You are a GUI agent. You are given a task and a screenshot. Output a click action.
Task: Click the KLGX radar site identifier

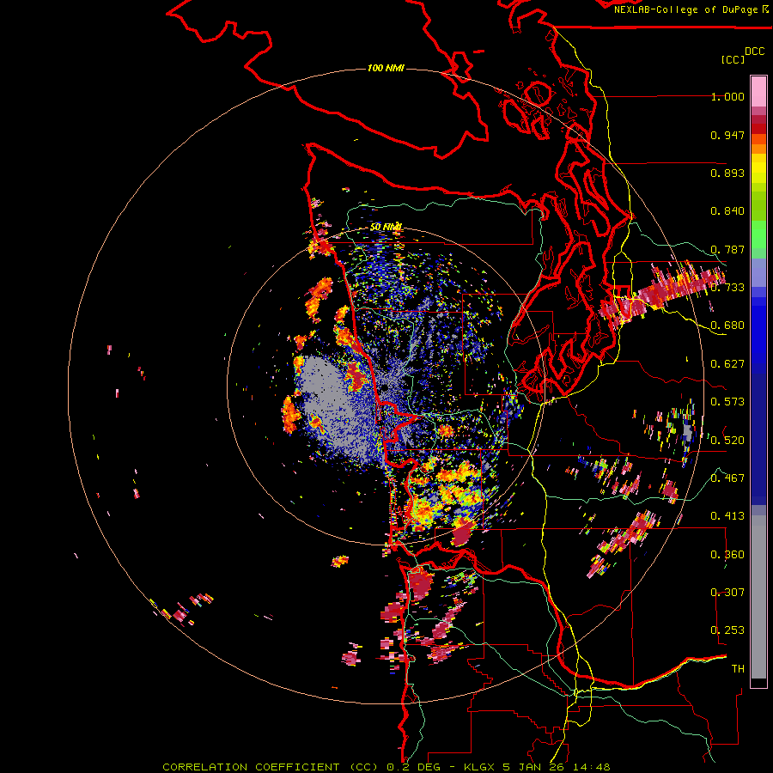(480, 767)
